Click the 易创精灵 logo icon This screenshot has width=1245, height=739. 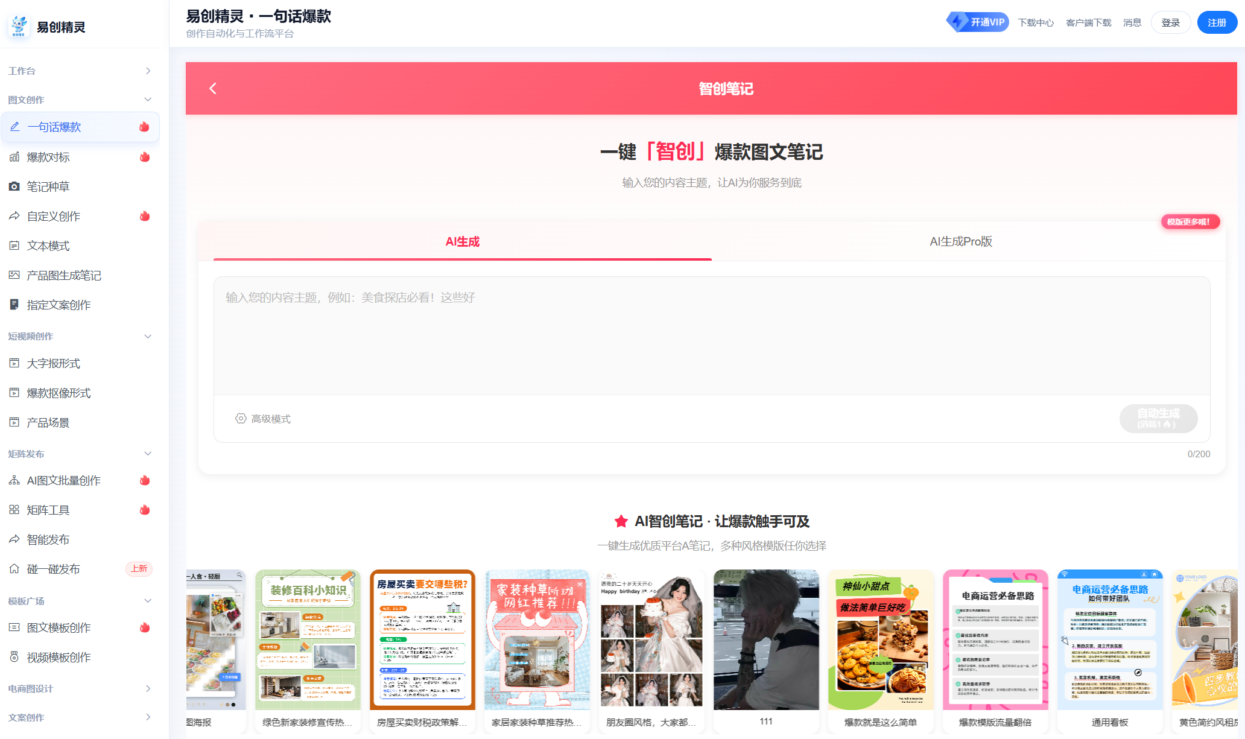pyautogui.click(x=19, y=26)
